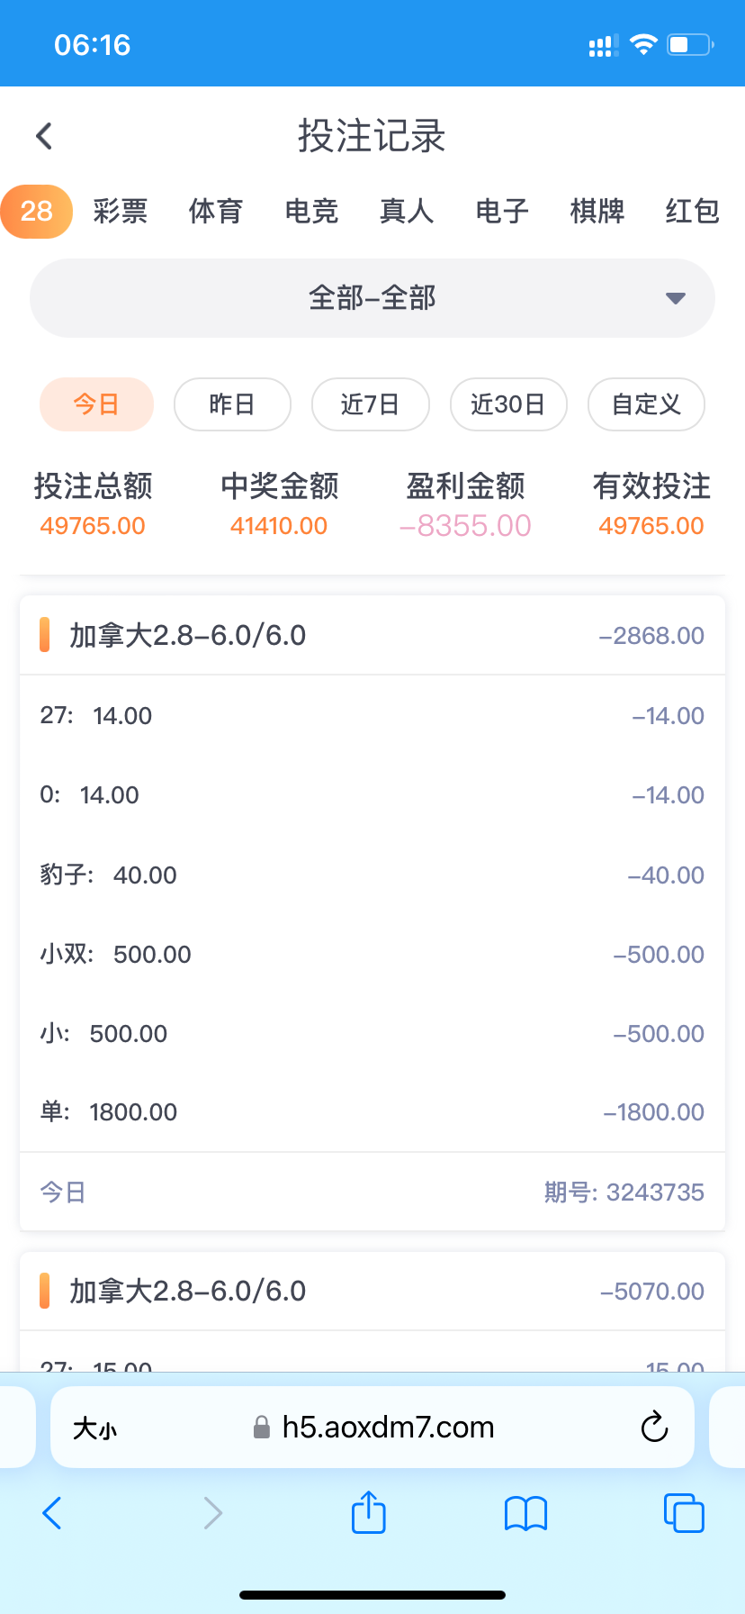Select the 今日 date filter

pyautogui.click(x=96, y=404)
